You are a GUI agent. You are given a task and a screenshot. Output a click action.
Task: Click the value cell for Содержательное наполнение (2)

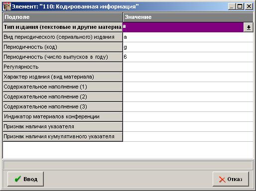click(188, 97)
